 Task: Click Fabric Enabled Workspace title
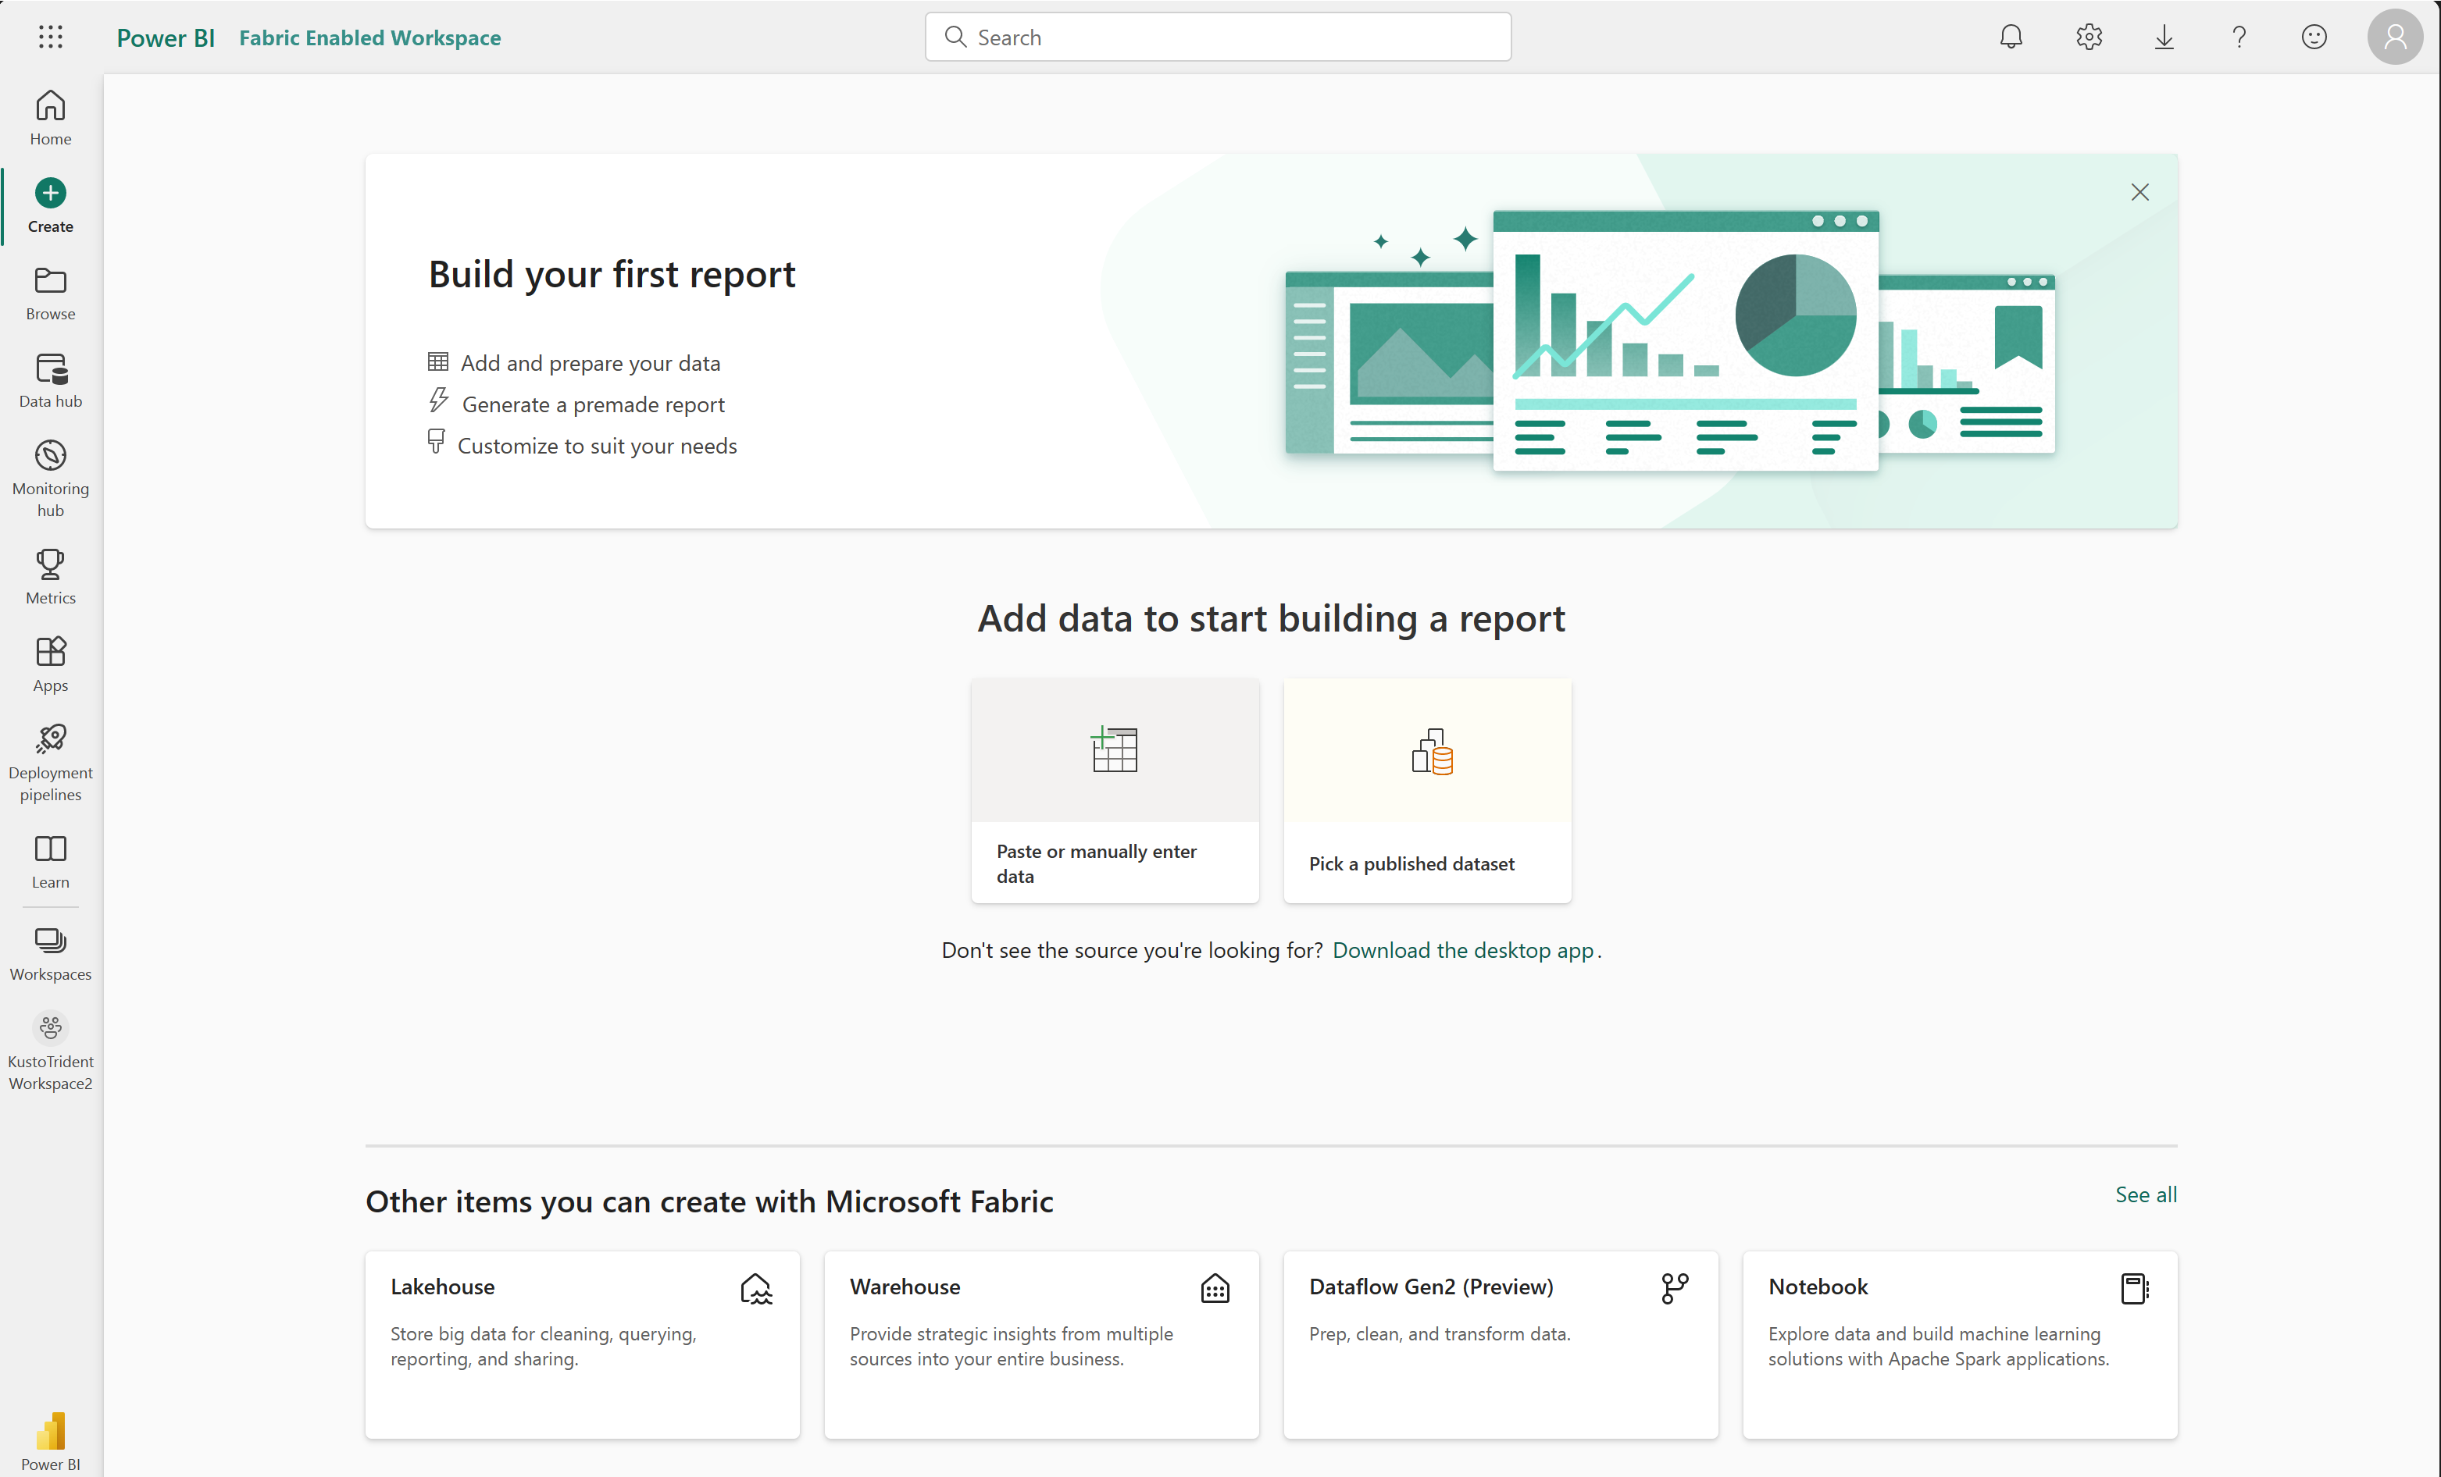(x=369, y=37)
